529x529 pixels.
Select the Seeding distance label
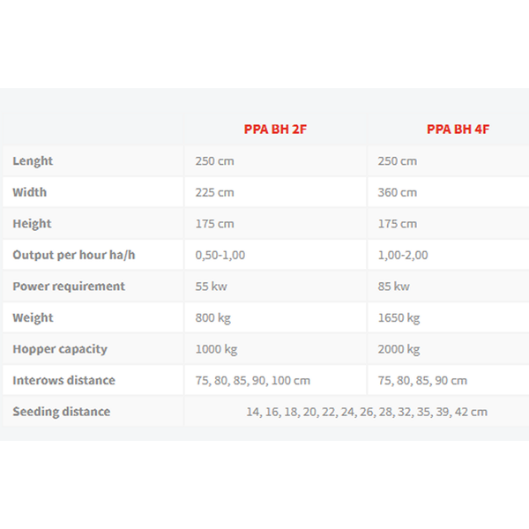pyautogui.click(x=62, y=412)
